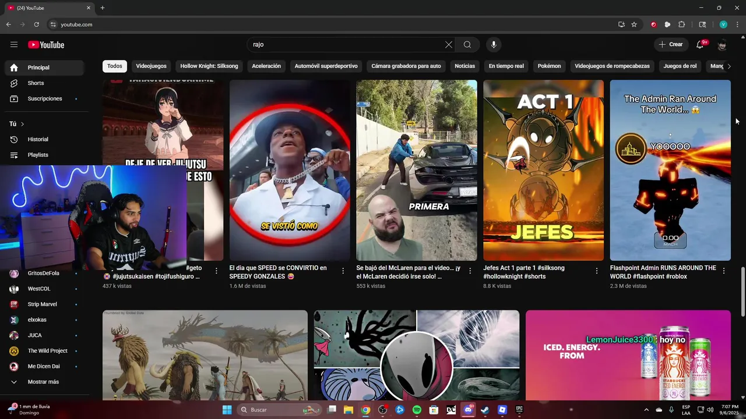This screenshot has width=746, height=419.
Task: Open options menu for Jefes Act 1 short
Action: [x=597, y=271]
